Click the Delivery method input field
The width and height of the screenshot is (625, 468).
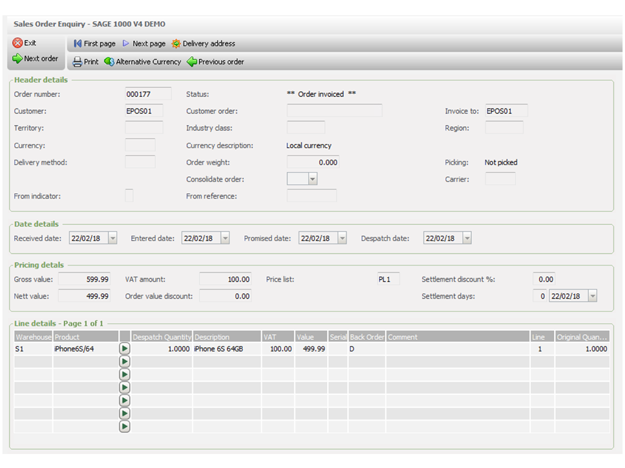click(140, 162)
